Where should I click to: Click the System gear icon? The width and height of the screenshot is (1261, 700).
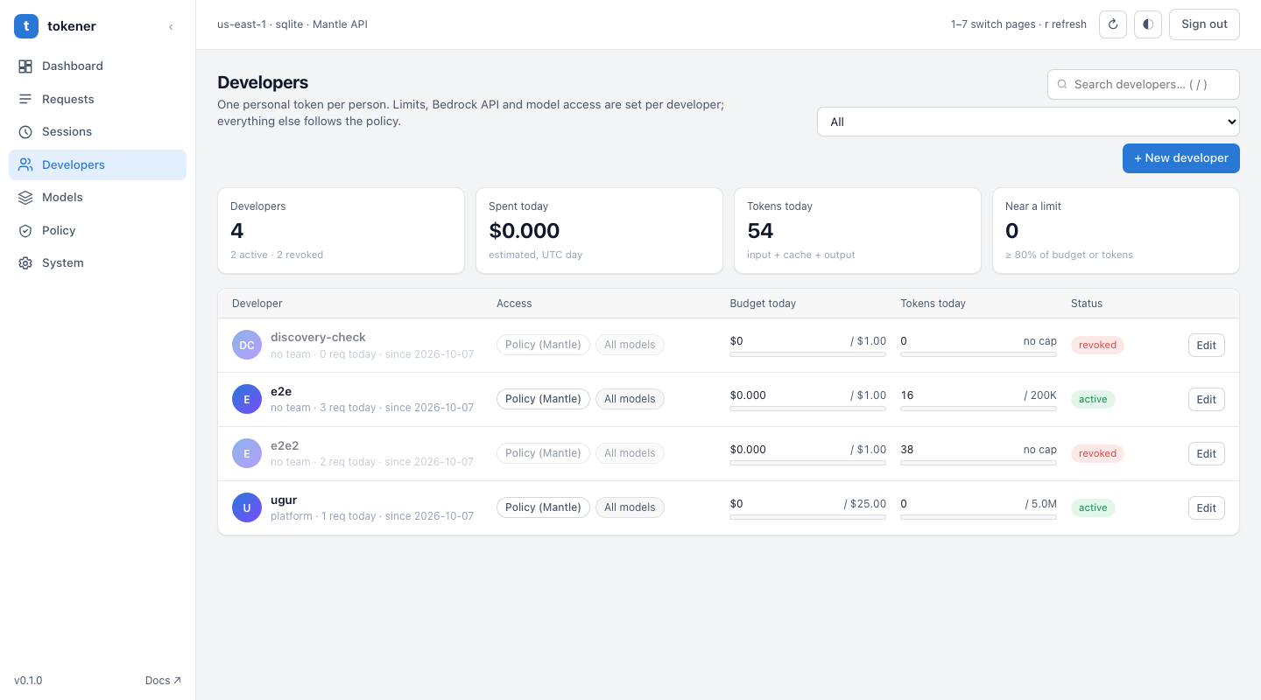(25, 263)
